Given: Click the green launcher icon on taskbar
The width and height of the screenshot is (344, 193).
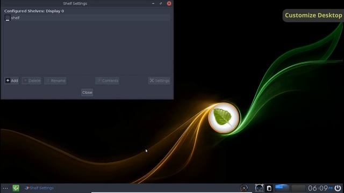Looking at the screenshot, I should 16,188.
